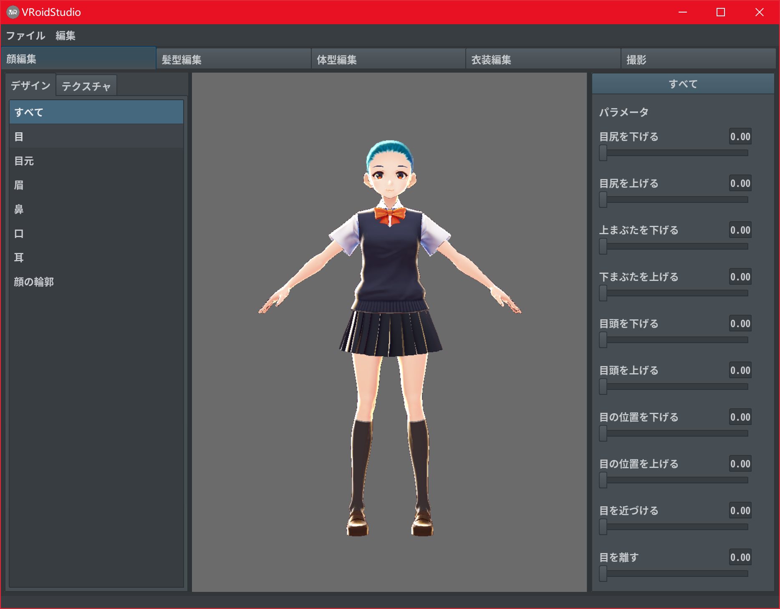This screenshot has width=780, height=609.
Task: Click the VRoidStudio app icon in title bar
Action: 13,12
